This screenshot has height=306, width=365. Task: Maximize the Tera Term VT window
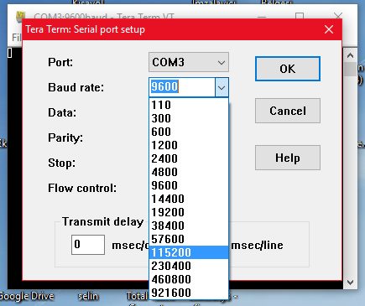(300, 16)
